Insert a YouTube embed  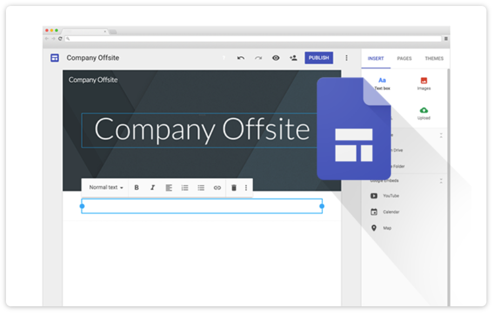tap(390, 196)
